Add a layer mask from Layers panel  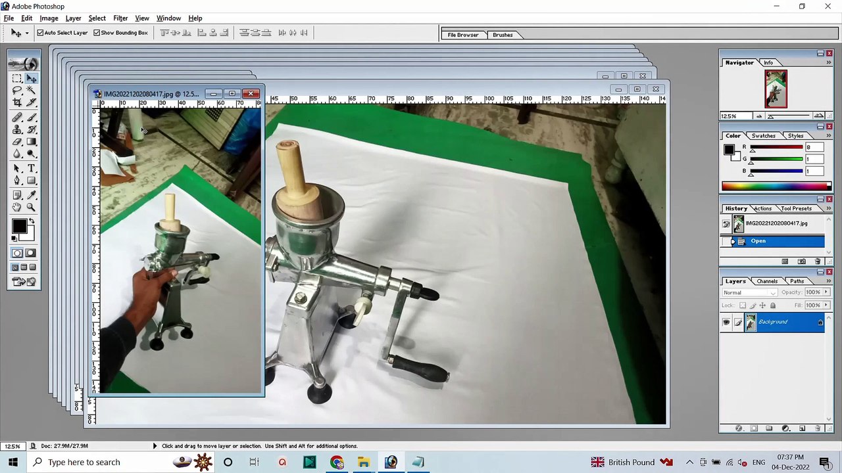[x=754, y=428]
